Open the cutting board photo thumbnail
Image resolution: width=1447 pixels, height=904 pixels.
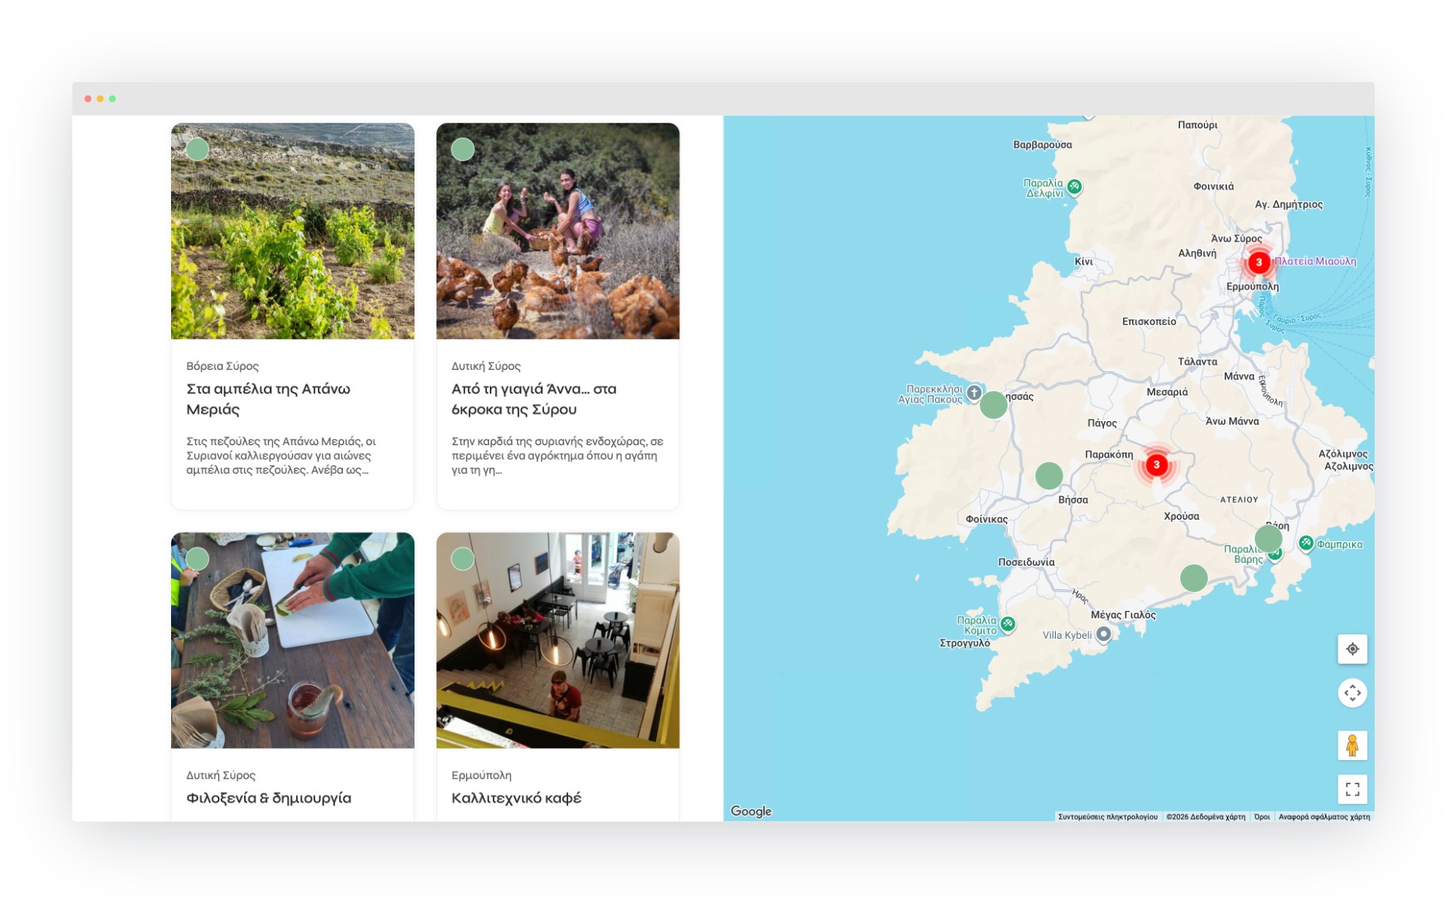[292, 640]
